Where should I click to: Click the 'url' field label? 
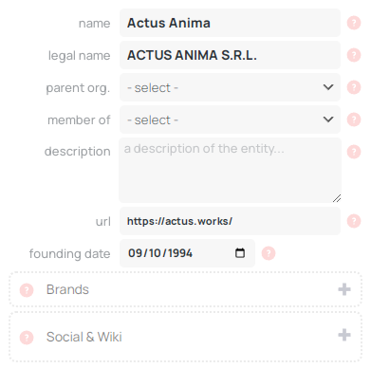coord(103,222)
